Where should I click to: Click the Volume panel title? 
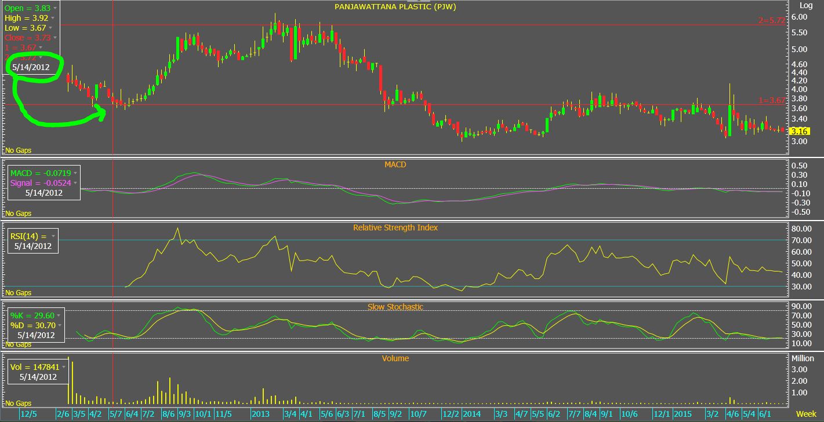[x=395, y=358]
